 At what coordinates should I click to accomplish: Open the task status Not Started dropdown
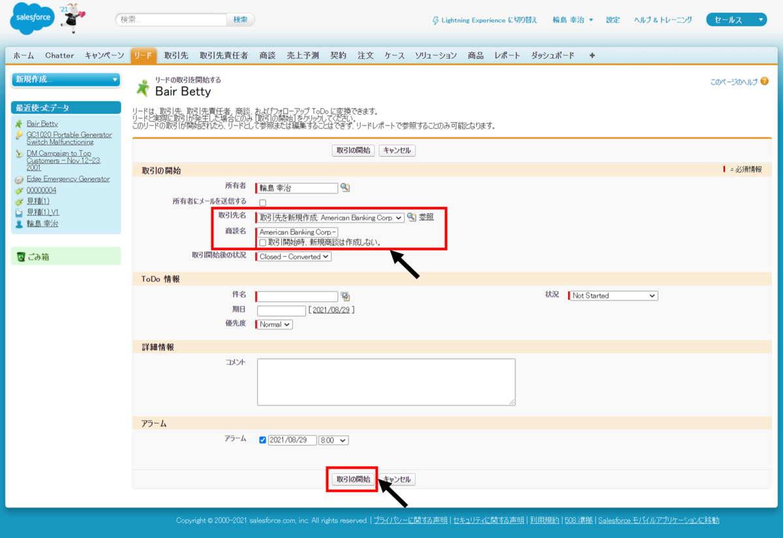pos(614,296)
